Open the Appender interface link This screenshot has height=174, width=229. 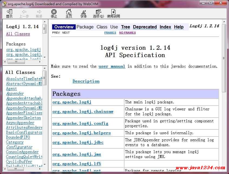15,93
